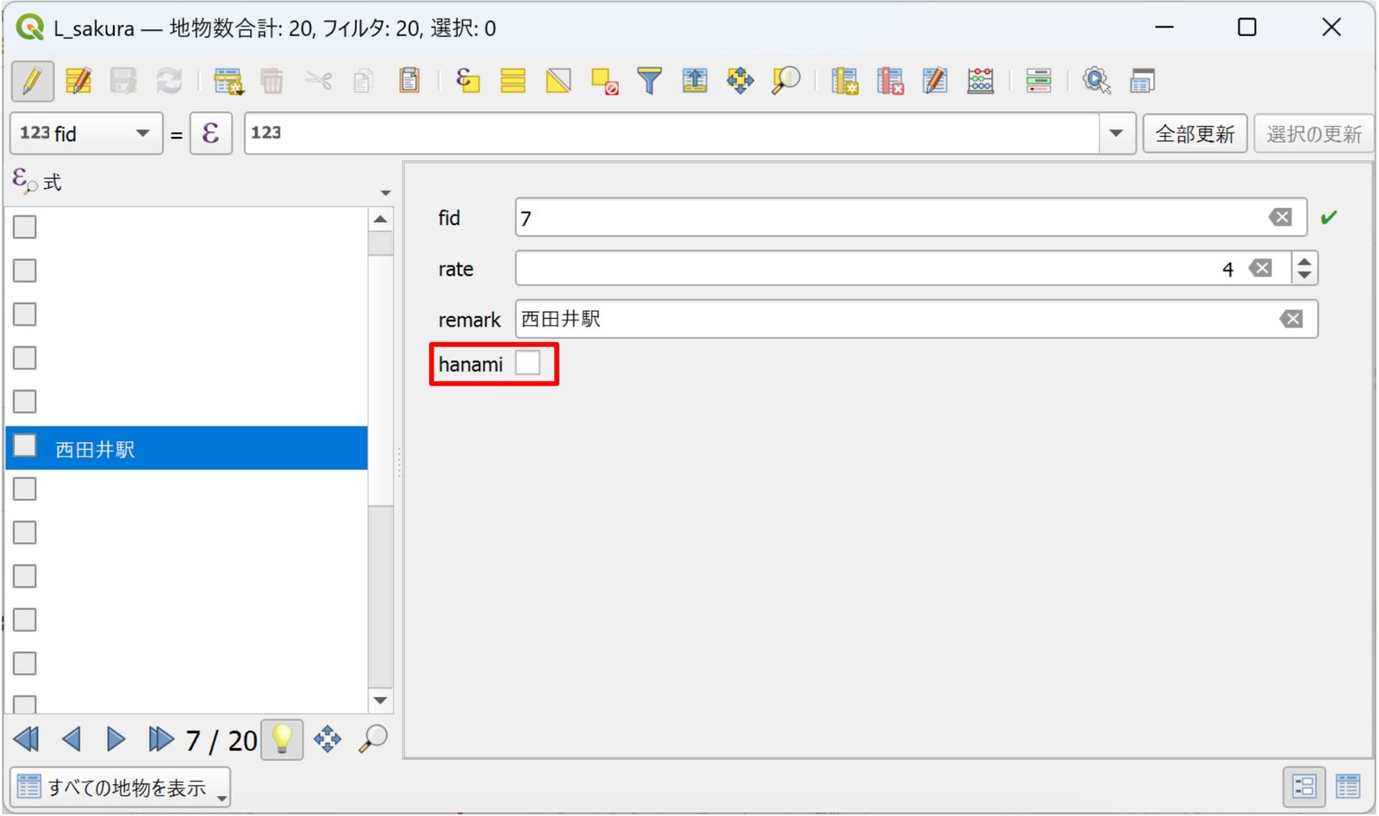1379x816 pixels.
Task: Switch to table view button
Action: 1348,786
